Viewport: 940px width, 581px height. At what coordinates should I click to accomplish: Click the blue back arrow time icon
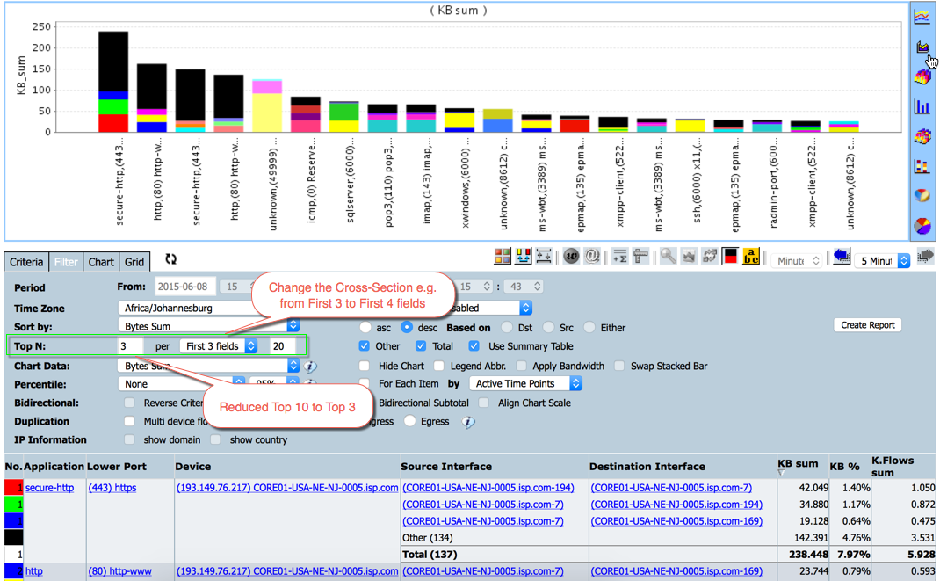coord(841,257)
